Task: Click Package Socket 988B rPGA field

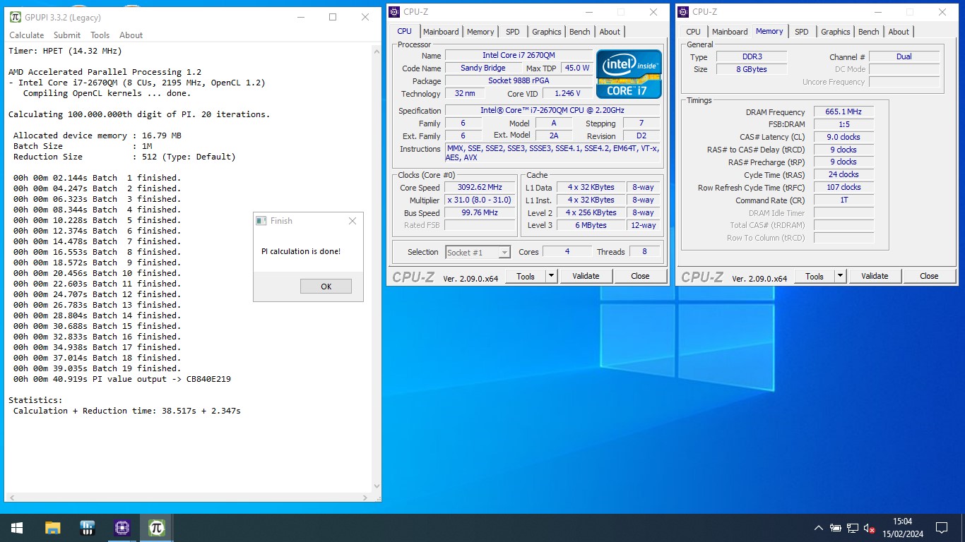Action: [519, 80]
